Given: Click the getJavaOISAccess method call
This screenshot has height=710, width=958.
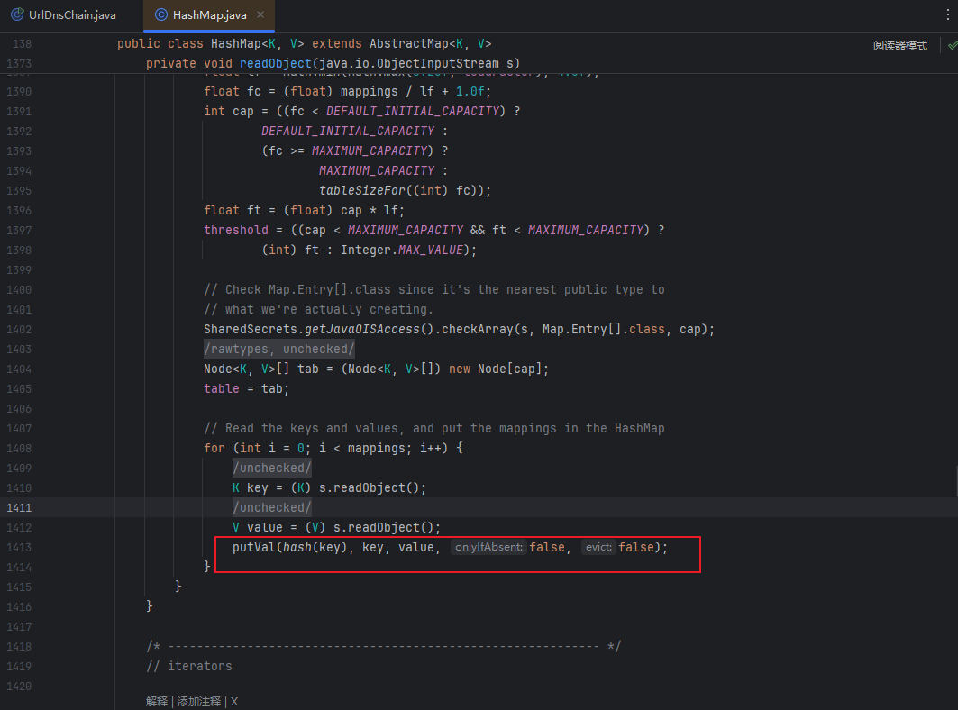Looking at the screenshot, I should point(361,330).
